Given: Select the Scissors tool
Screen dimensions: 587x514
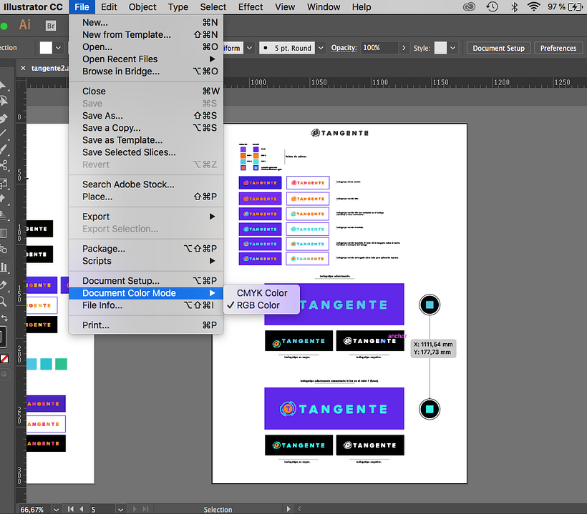Looking at the screenshot, I should 4,165.
